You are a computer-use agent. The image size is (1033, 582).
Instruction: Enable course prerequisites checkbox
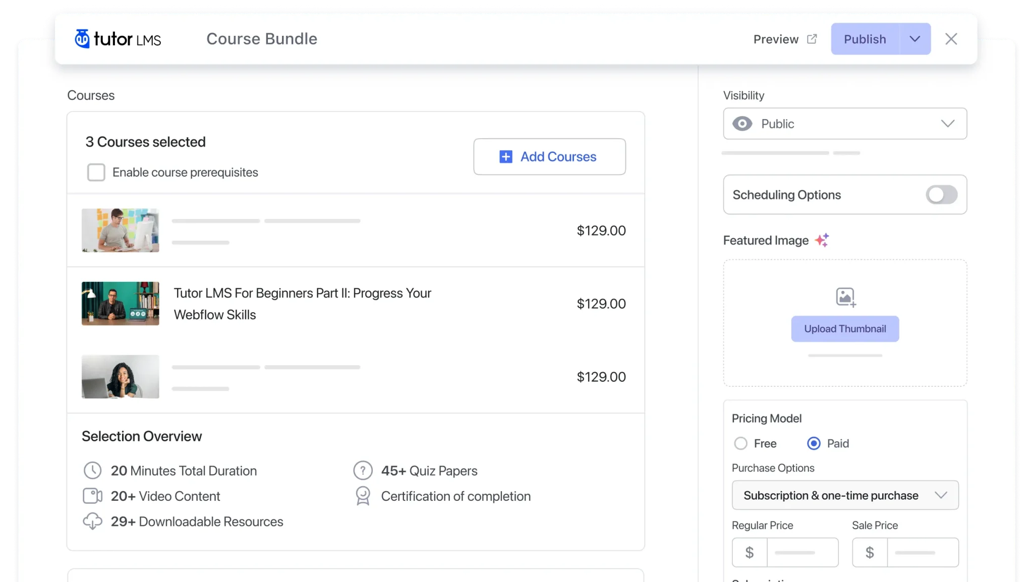[x=96, y=172]
